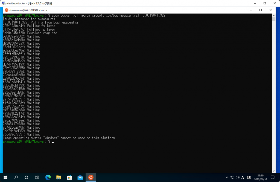This screenshot has height=182, width=280.
Task: Click the '[sudo] password for skawamura' line
Action: pos(29,19)
